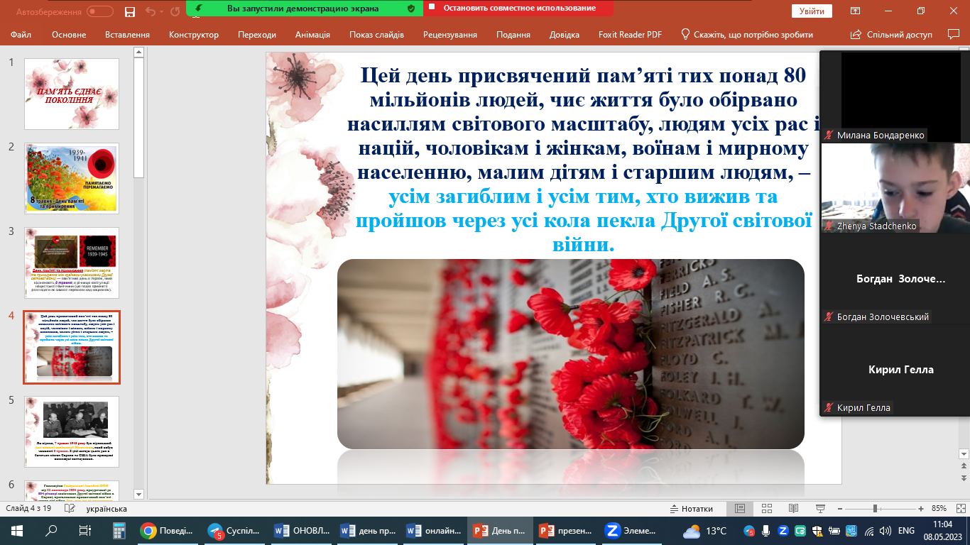This screenshot has height=545, width=970.
Task: Open the comments pane icon
Action: click(x=953, y=34)
